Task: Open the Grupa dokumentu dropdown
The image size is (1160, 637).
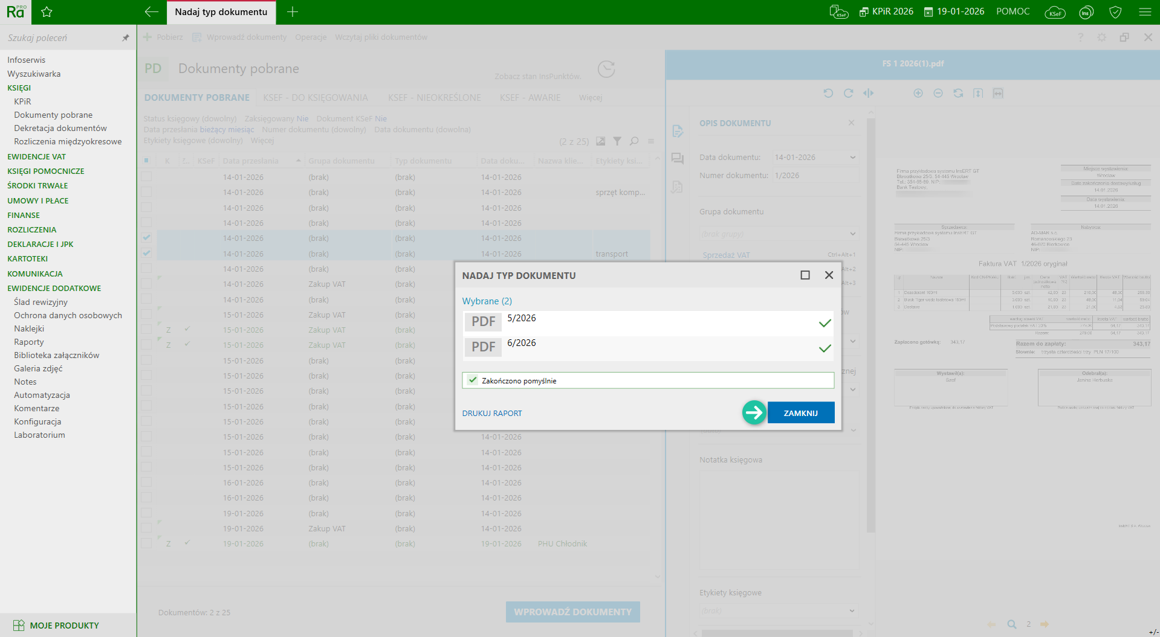Action: click(x=852, y=234)
